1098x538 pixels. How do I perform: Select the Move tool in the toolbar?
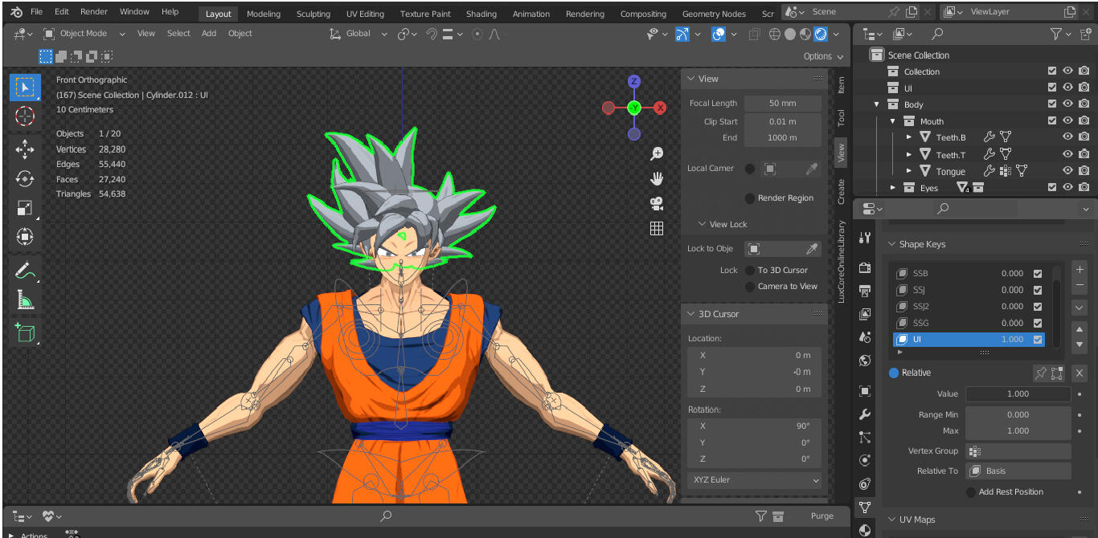click(x=25, y=148)
